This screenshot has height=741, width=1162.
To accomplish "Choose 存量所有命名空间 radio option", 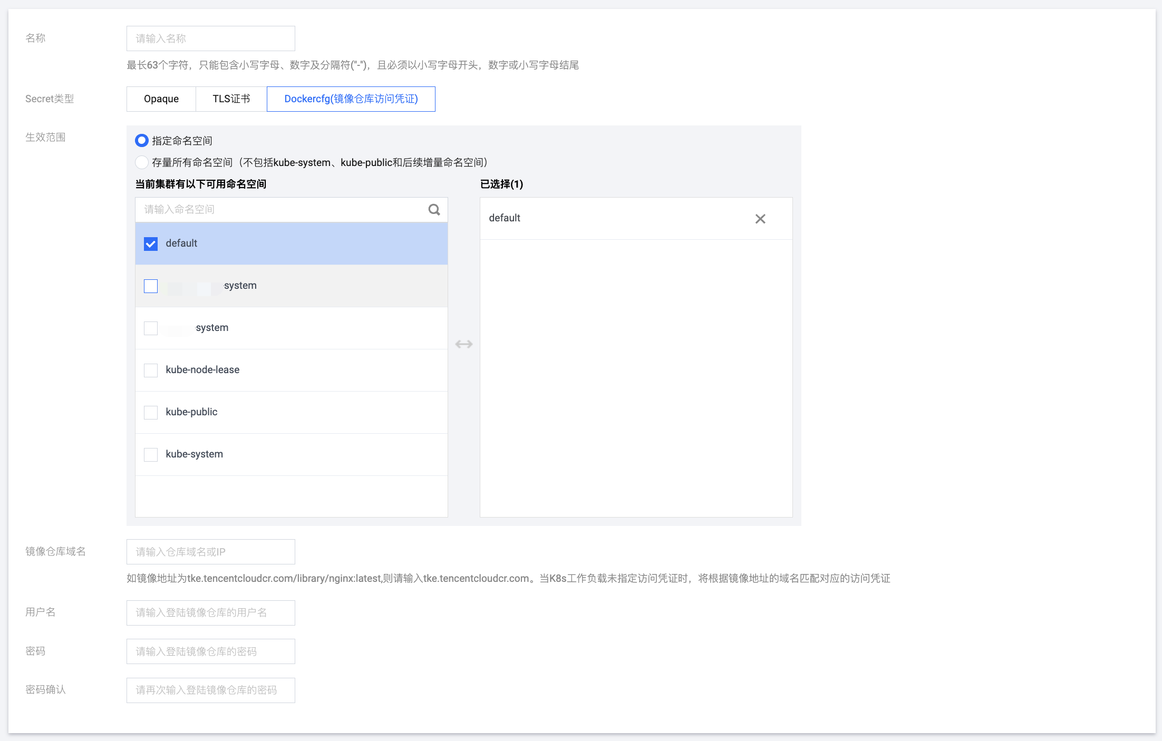I will (141, 162).
